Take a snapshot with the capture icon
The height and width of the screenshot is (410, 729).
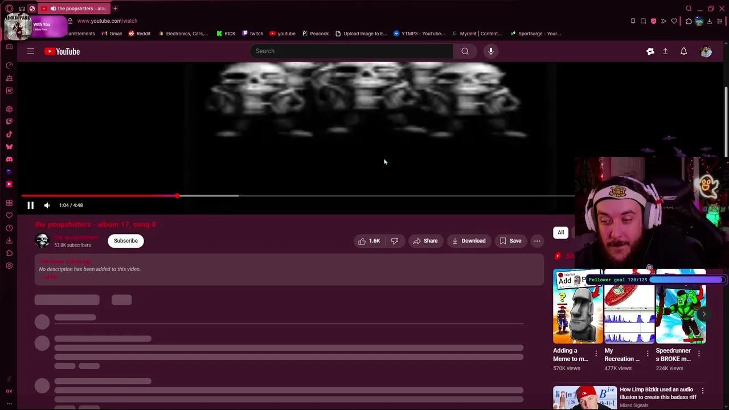[643, 21]
